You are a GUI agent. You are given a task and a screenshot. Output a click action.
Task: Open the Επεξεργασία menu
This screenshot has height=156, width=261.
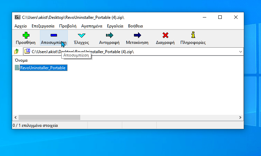point(43,26)
